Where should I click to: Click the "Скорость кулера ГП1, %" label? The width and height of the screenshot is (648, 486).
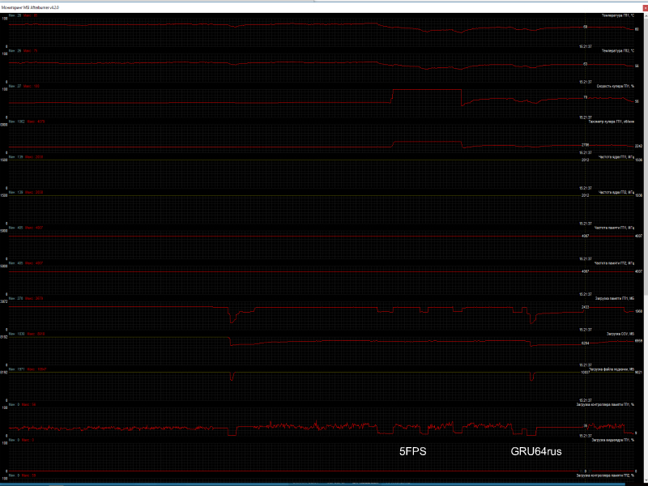(x=616, y=87)
